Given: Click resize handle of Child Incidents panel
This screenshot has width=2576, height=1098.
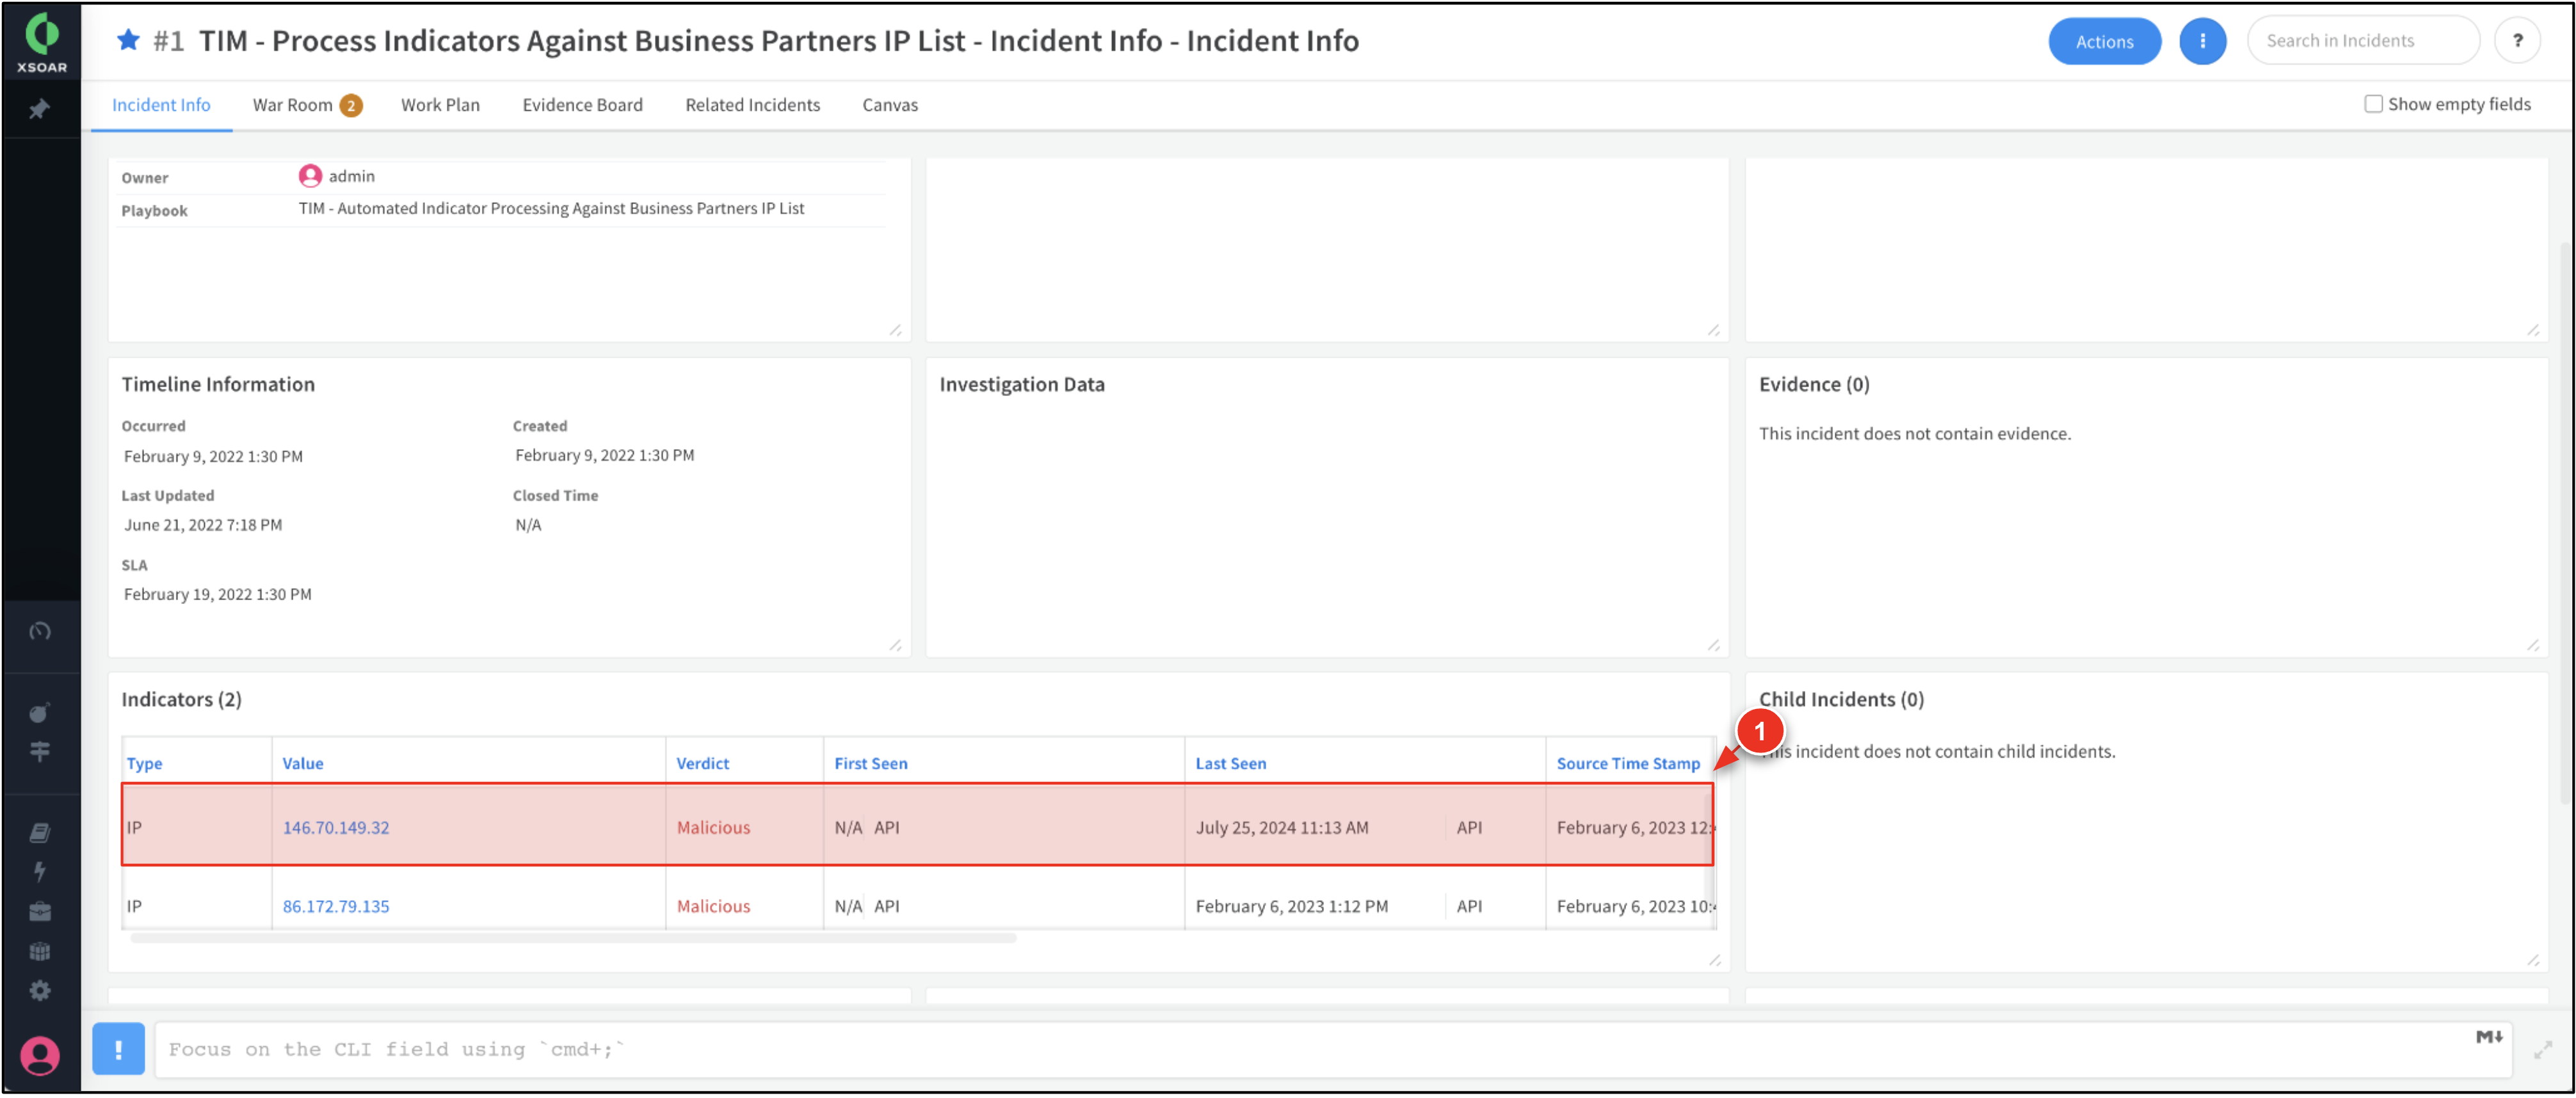Looking at the screenshot, I should pyautogui.click(x=2532, y=960).
